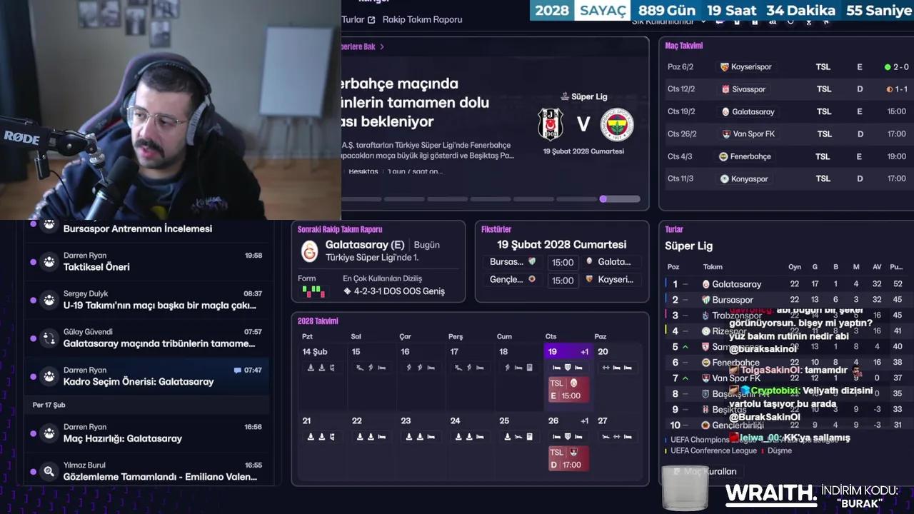Image resolution: width=914 pixels, height=514 pixels.
Task: Click the Galatasaray (E) opponent name
Action: [365, 245]
